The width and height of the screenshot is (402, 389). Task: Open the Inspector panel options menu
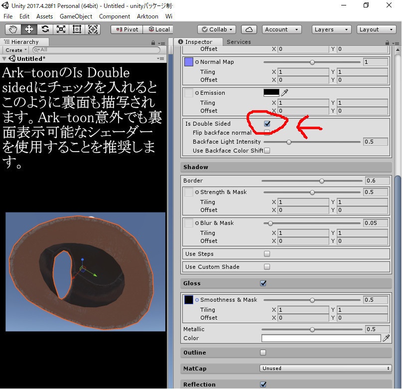pyautogui.click(x=396, y=43)
